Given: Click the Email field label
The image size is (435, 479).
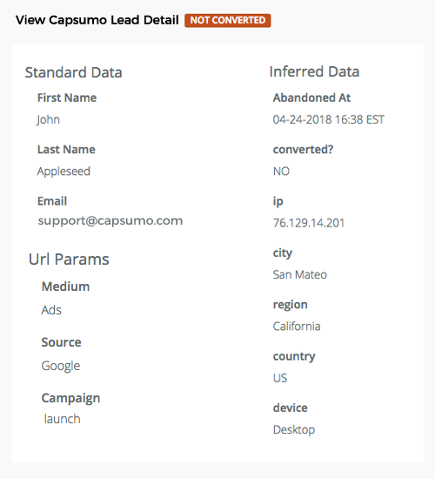Looking at the screenshot, I should pos(52,201).
